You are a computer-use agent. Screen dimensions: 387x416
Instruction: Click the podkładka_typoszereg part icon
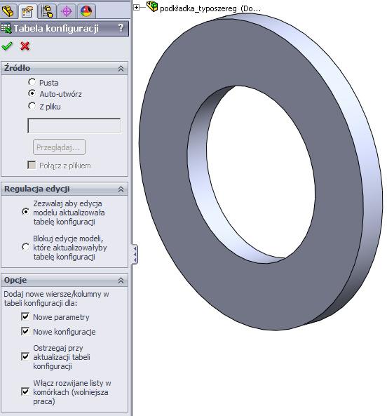pyautogui.click(x=152, y=6)
